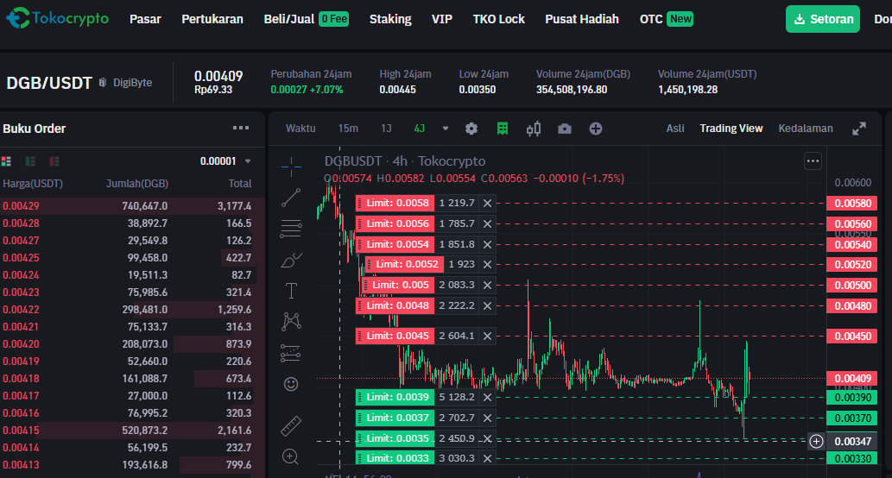Take a chart snapshot with camera icon
The image size is (892, 478).
click(x=565, y=129)
